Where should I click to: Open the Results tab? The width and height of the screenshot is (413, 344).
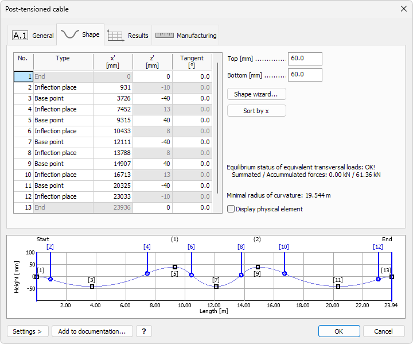point(128,36)
